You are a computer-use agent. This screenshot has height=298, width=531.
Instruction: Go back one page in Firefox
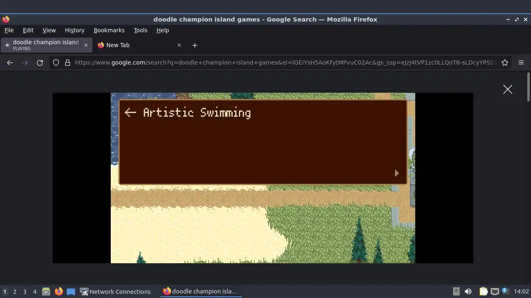(10, 62)
